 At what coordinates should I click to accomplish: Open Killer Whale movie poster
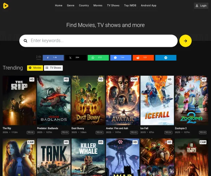coord(88,157)
